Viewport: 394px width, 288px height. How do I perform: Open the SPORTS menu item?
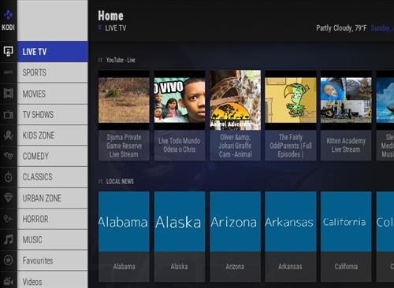click(x=53, y=72)
